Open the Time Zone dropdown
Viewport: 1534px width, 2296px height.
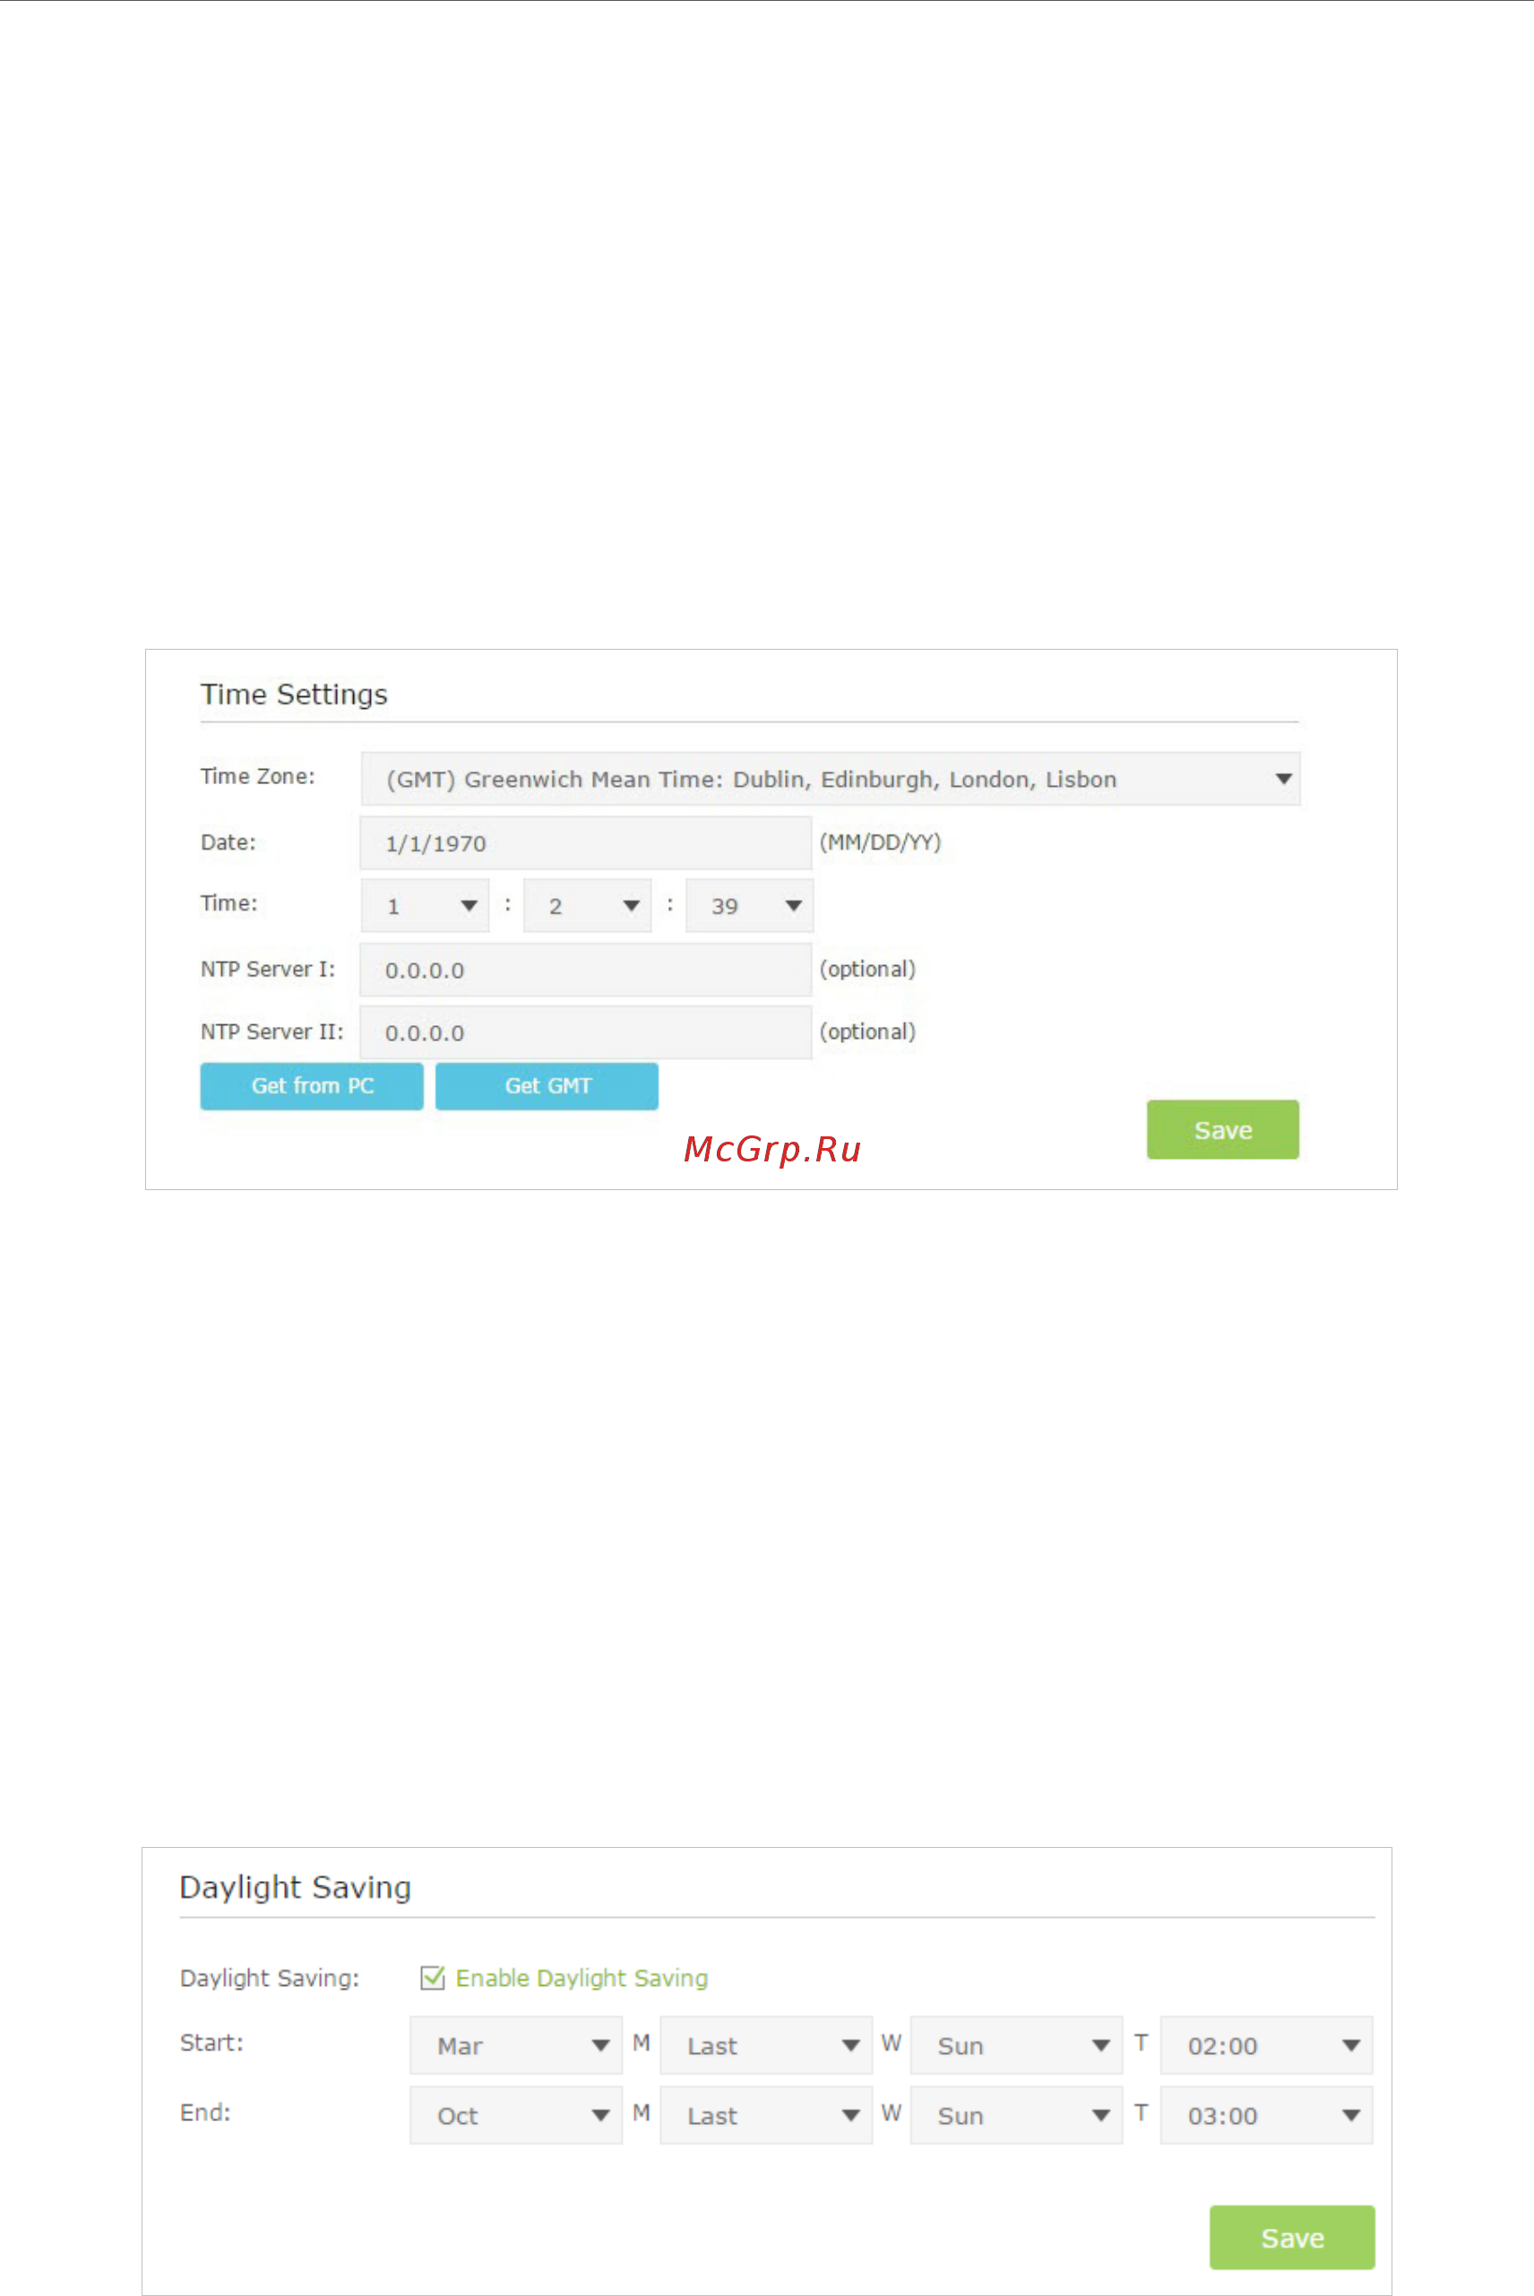click(x=830, y=779)
